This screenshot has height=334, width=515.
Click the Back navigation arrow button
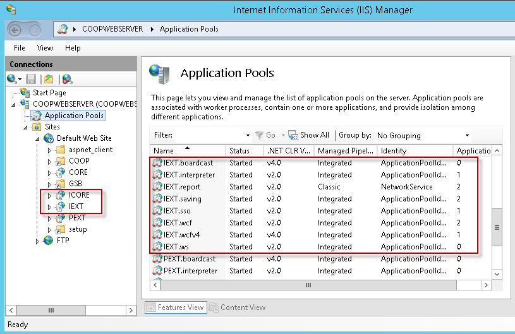pos(15,30)
